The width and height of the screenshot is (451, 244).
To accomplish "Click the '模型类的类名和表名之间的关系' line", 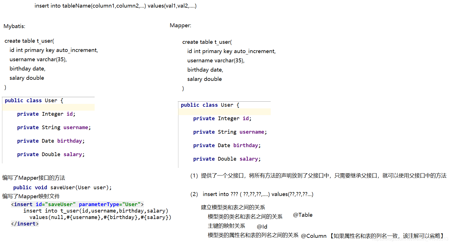I will (245, 216).
